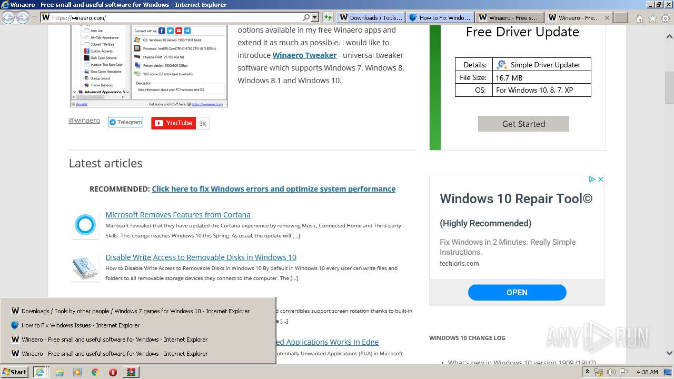Open recent pages dropdown arrow

(x=34, y=18)
